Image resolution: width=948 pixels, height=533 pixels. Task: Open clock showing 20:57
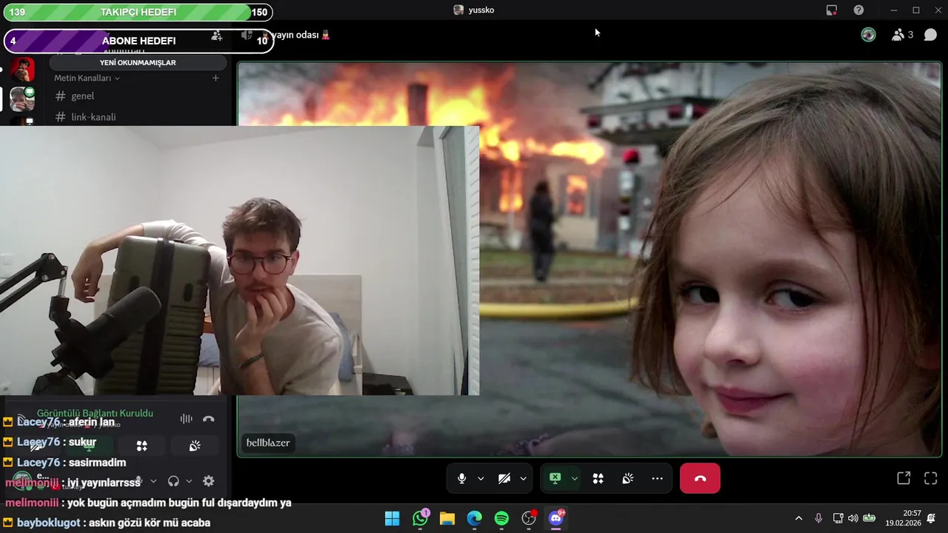click(903, 518)
